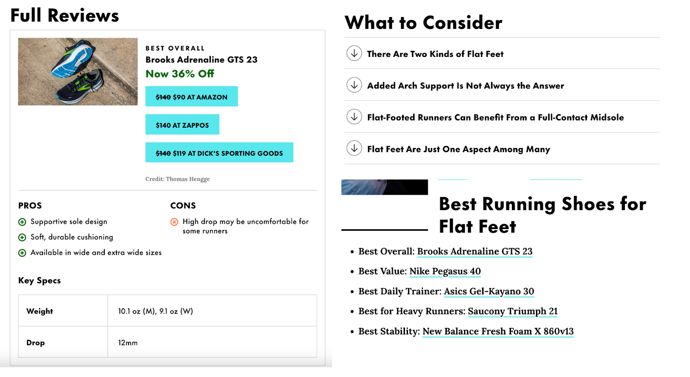Expand Flat-Footed Runners Can Benefit From a Full-Contact Midsole
The image size is (690, 377).
[x=502, y=117]
